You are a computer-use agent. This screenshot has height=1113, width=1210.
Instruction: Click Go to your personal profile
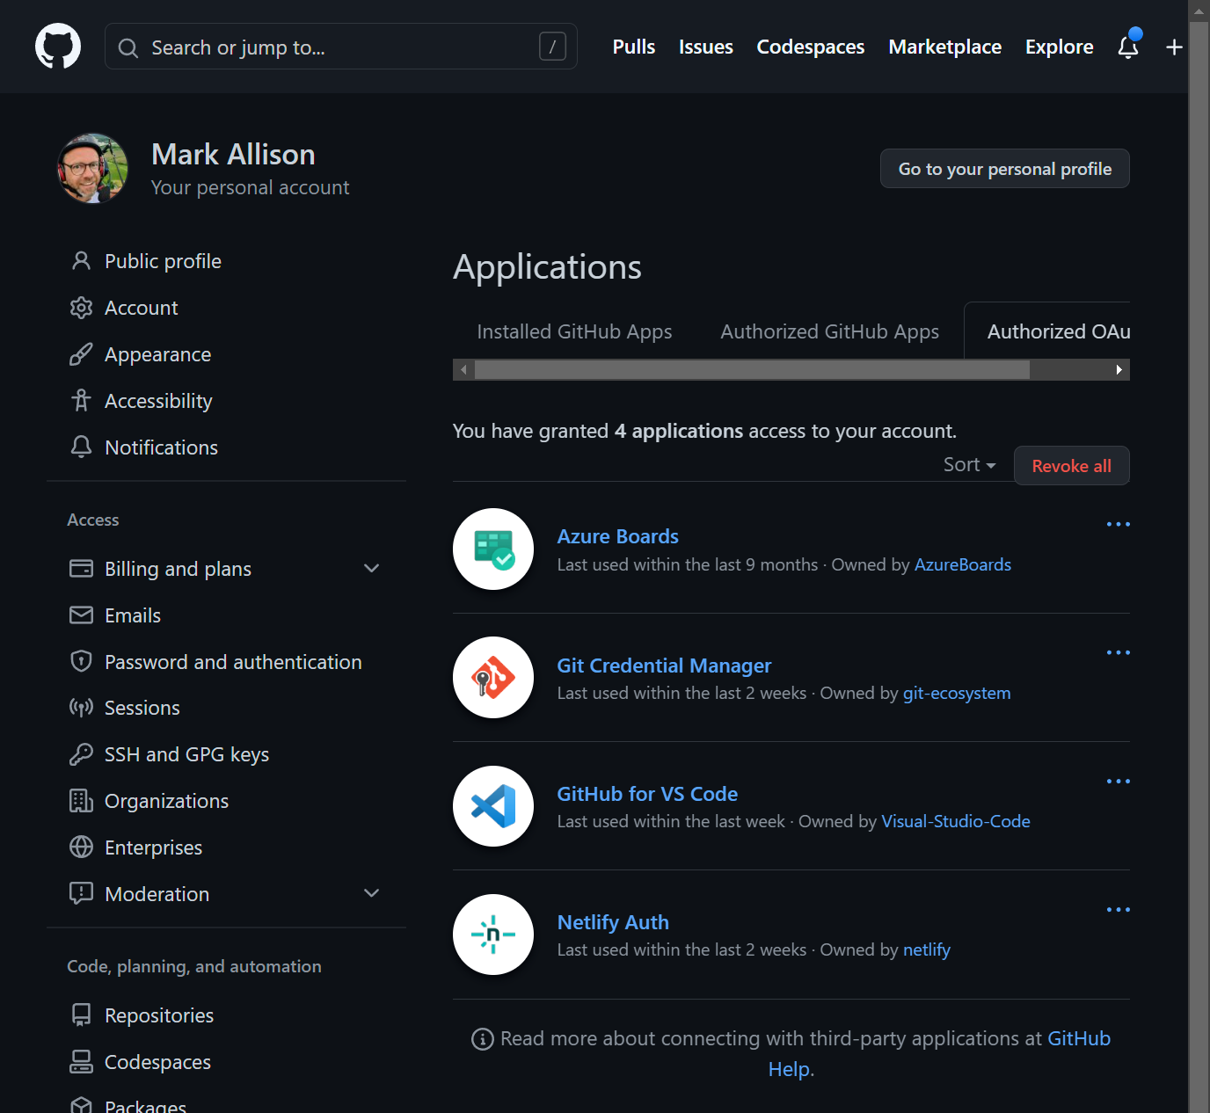[x=1005, y=169]
